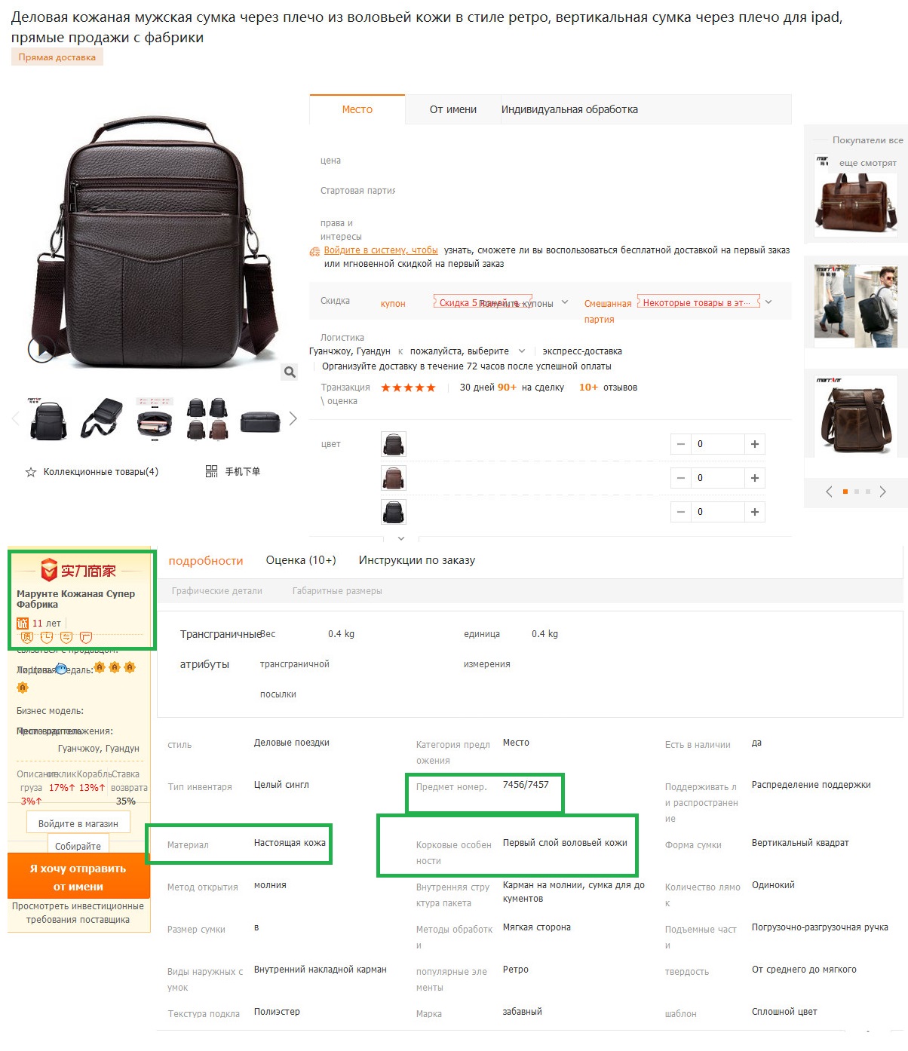The height and width of the screenshot is (1051, 908).
Task: Play the product video on main image
Action: 41,349
